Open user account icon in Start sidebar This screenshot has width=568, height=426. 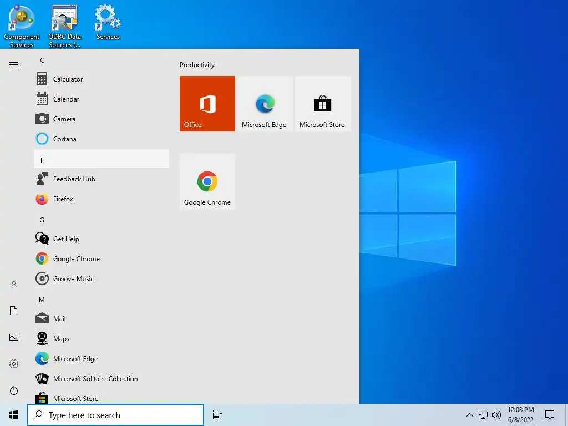(14, 284)
